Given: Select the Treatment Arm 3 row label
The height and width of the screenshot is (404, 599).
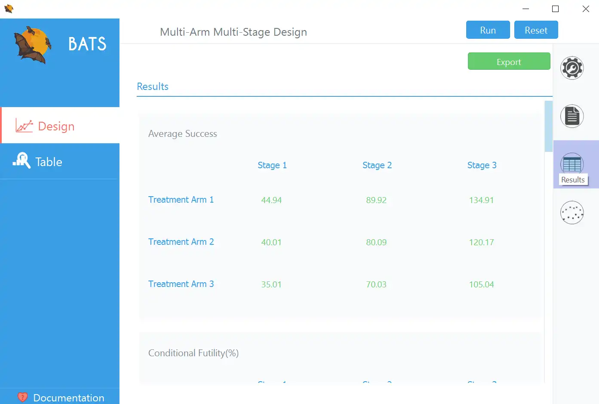Looking at the screenshot, I should (181, 284).
